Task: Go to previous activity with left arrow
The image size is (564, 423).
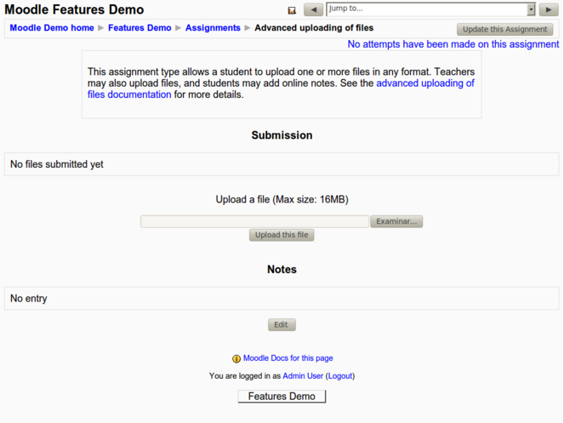Action: pyautogui.click(x=313, y=9)
